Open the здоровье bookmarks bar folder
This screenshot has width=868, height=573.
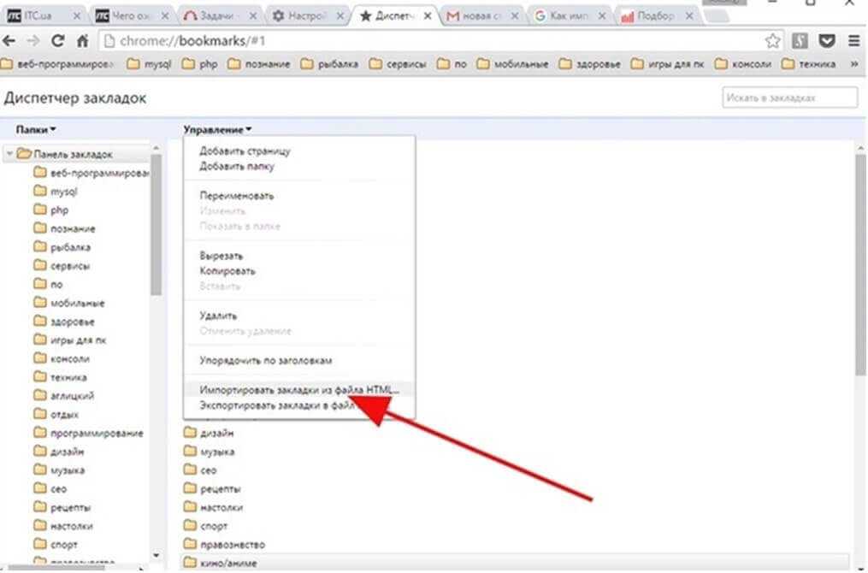590,64
